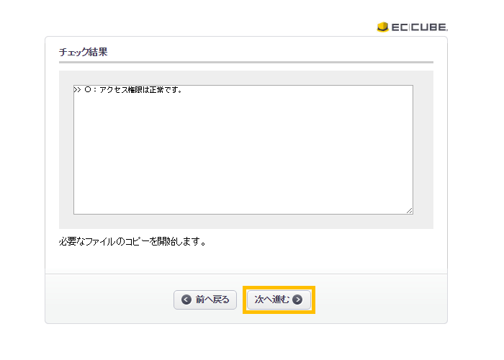Click the 正常です text in the result
The image size is (504, 360).
[x=166, y=91]
